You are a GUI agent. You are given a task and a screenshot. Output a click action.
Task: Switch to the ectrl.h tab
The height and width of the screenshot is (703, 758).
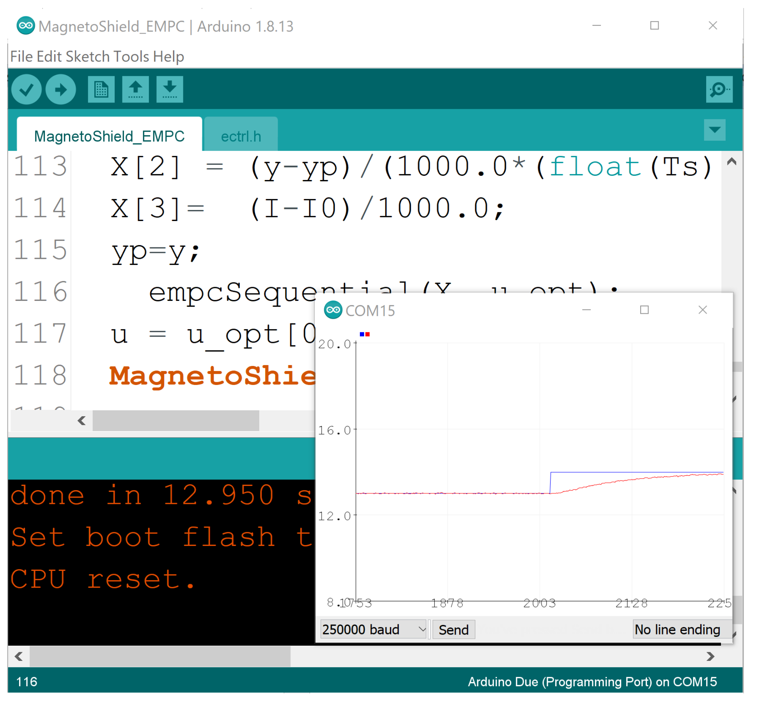(x=241, y=136)
